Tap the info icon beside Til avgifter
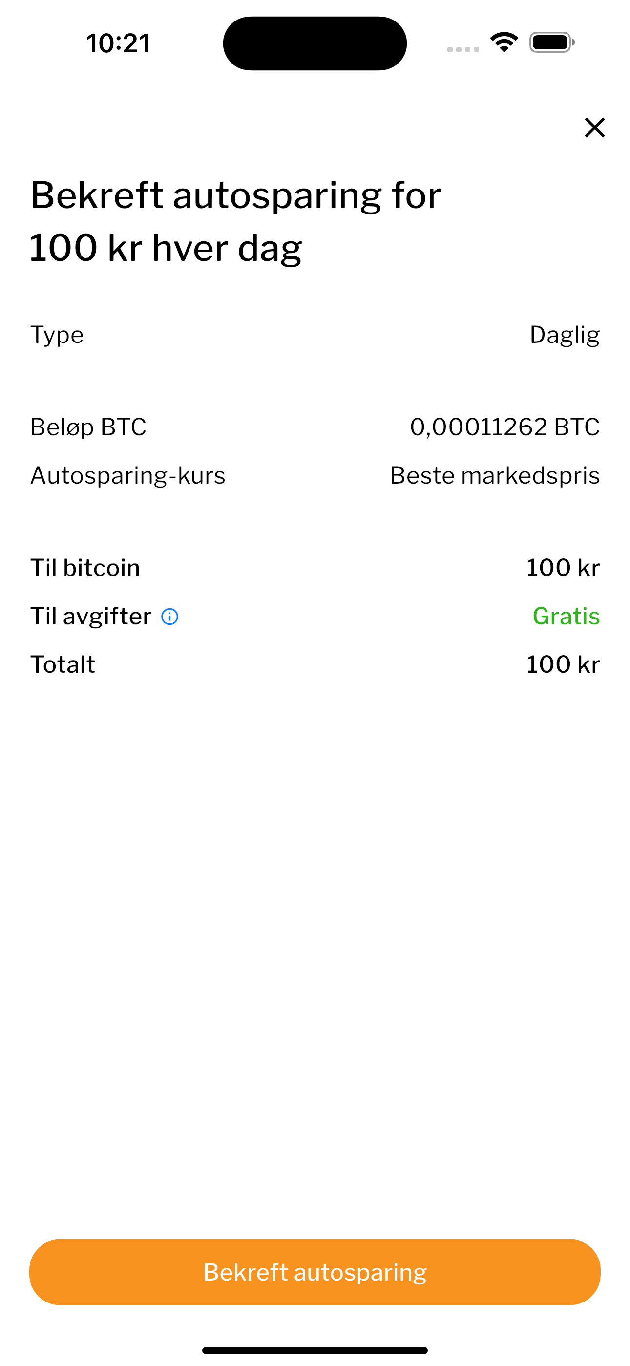 (169, 617)
